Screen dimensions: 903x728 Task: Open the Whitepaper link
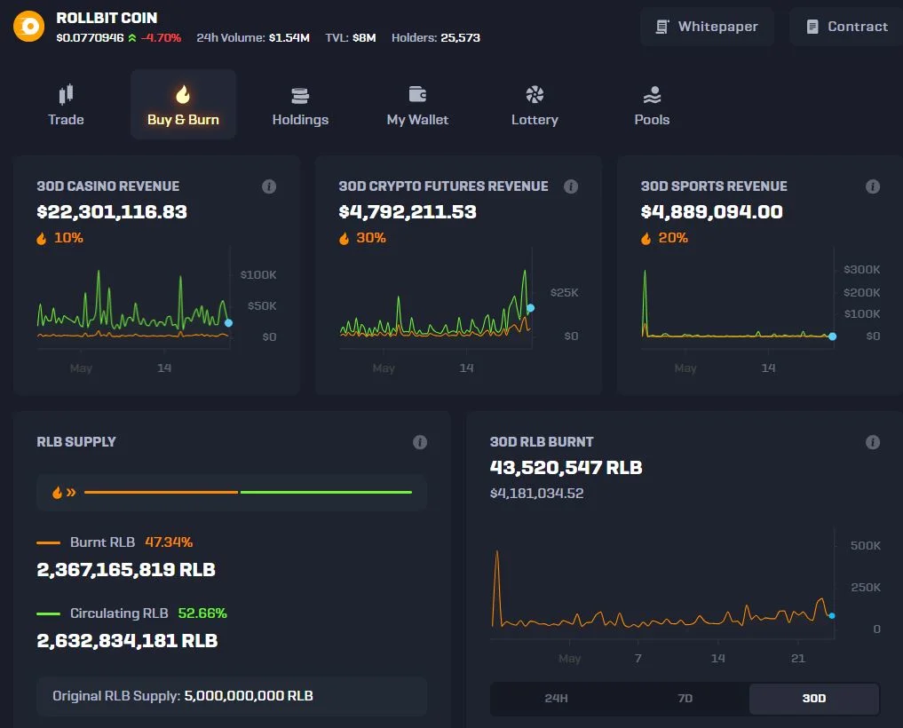[707, 27]
